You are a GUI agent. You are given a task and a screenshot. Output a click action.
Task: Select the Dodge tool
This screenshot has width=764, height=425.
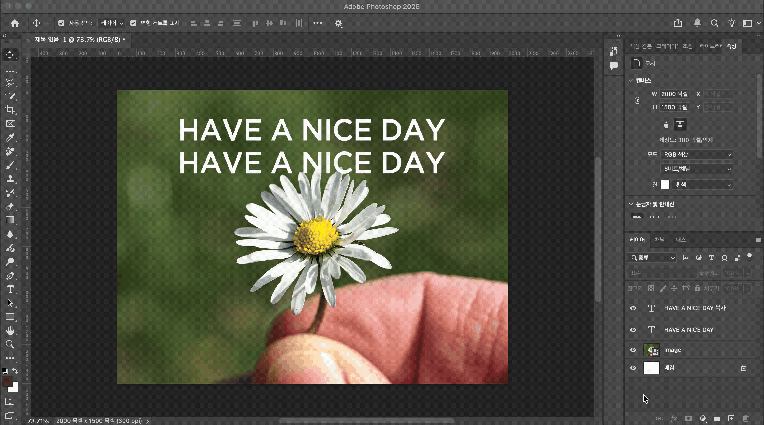(x=10, y=262)
